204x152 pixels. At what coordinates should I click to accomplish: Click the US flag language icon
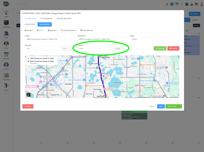click(x=196, y=4)
